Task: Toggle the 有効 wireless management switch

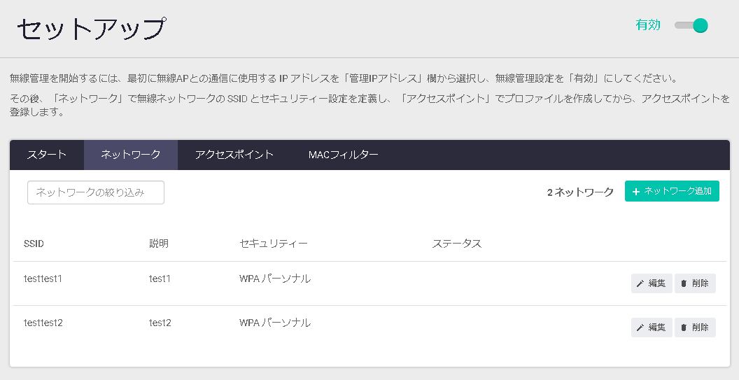Action: 691,26
